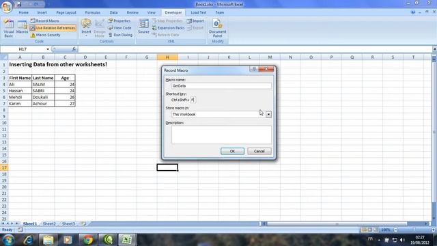Switch to Sheet3 tab
The width and height of the screenshot is (437, 246).
[68, 223]
